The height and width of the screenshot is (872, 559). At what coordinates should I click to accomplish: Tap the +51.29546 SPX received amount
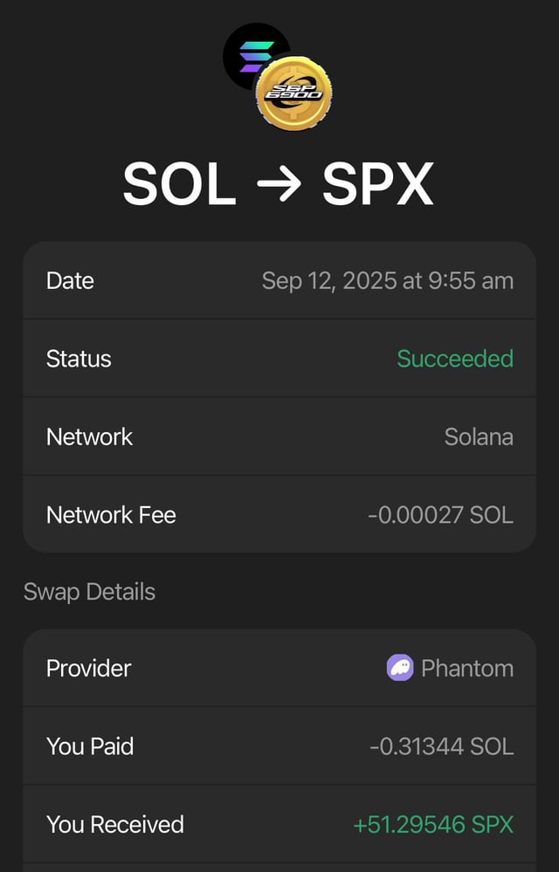coord(433,824)
